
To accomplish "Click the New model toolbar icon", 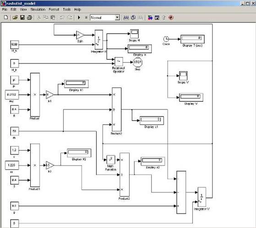I will click(6, 17).
